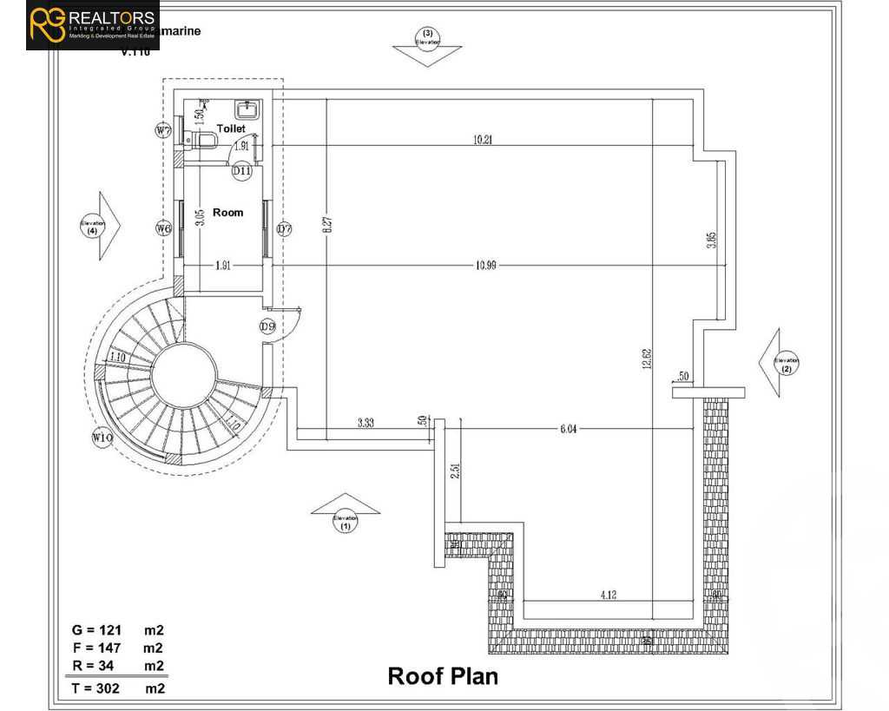Viewport: 889px width, 711px height.
Task: Click 'R = 34 m2' area line
Action: [x=118, y=666]
